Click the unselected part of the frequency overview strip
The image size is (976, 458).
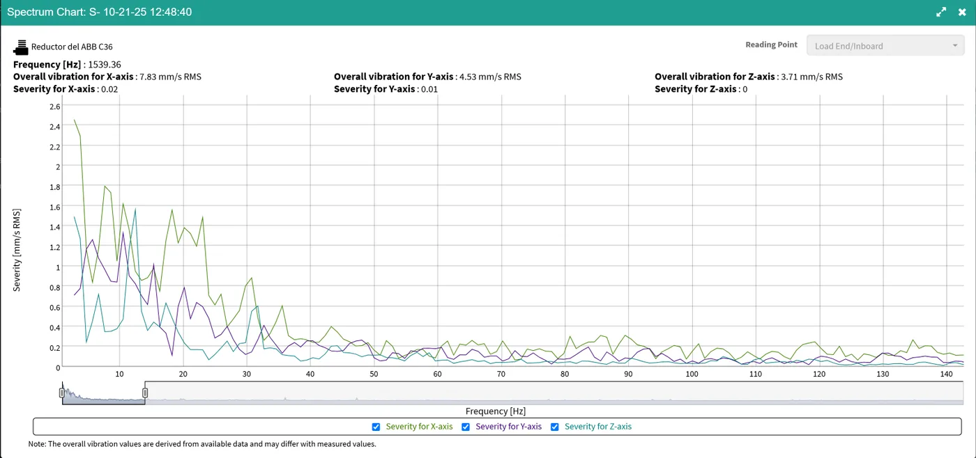[x=554, y=393]
